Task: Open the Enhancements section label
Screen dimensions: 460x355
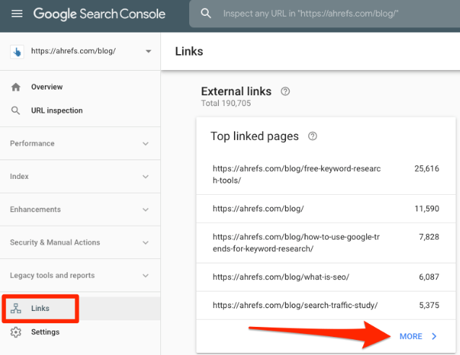Action: click(x=35, y=209)
